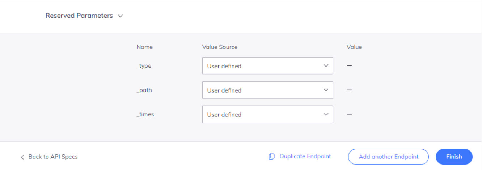Click the down arrow in _path row
Image resolution: width=482 pixels, height=170 pixels.
[x=326, y=90]
